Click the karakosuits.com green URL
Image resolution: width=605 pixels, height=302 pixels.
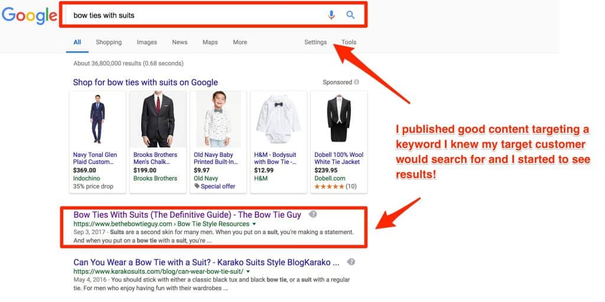click(x=158, y=271)
